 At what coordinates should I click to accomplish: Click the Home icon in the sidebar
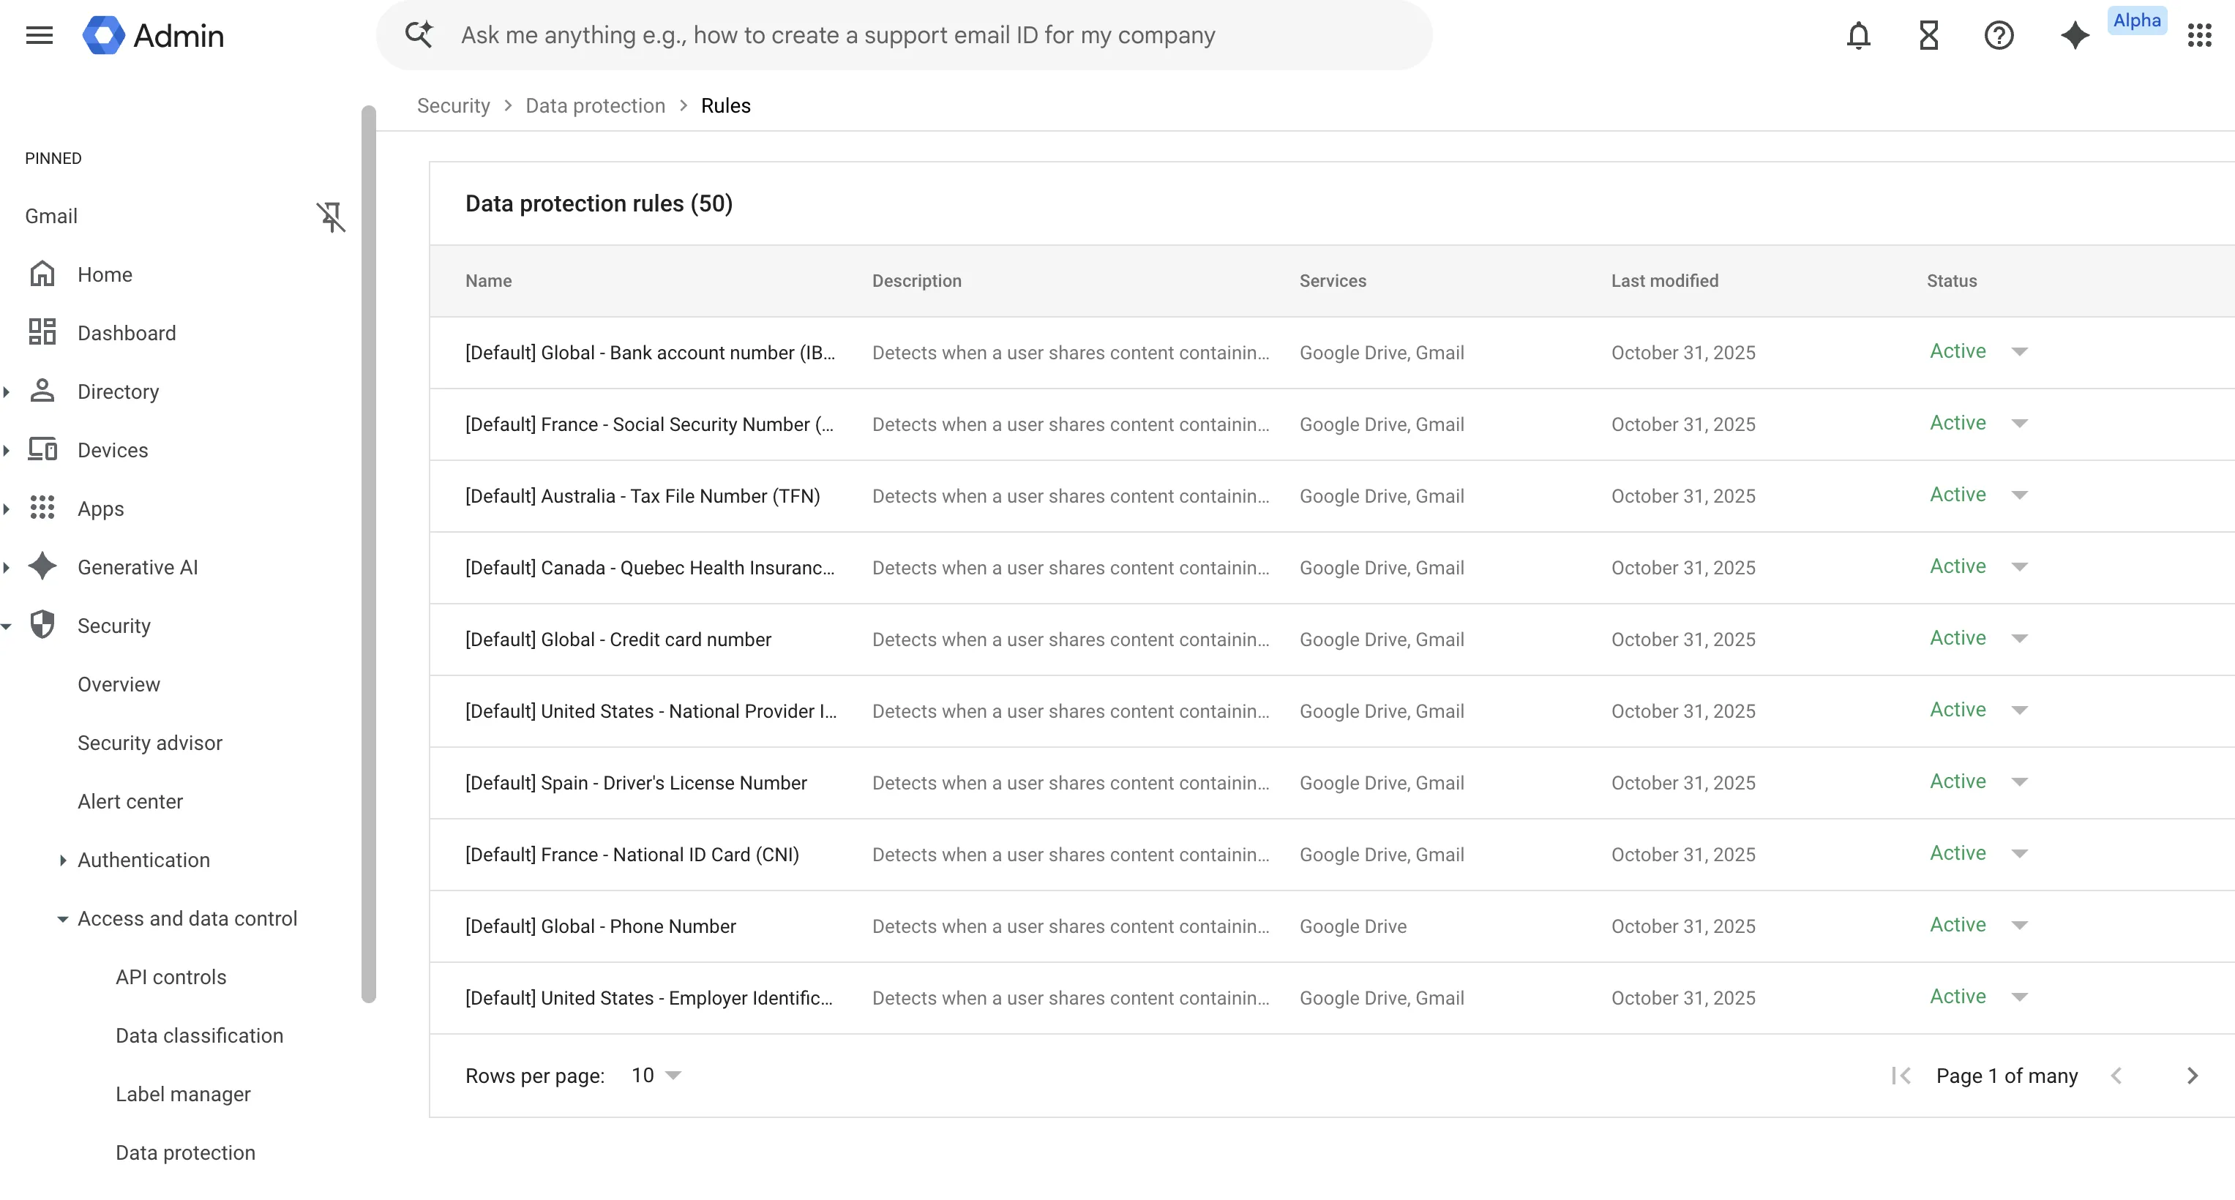(42, 274)
